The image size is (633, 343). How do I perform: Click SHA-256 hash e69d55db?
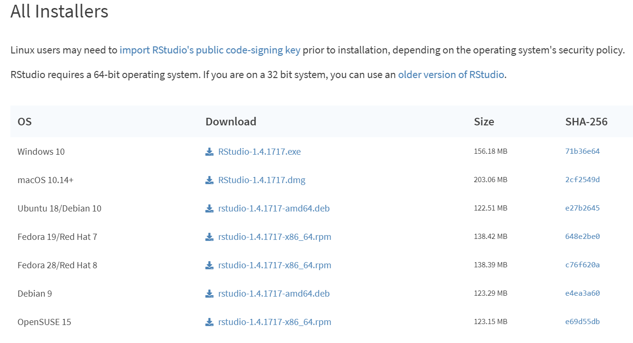pos(582,322)
